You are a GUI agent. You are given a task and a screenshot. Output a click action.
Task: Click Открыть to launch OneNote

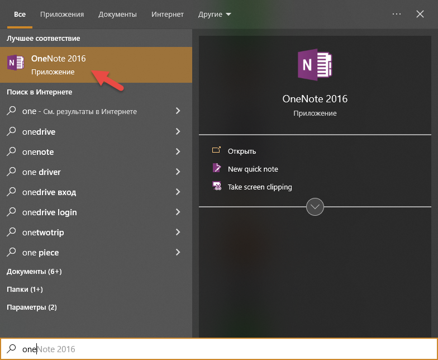242,151
